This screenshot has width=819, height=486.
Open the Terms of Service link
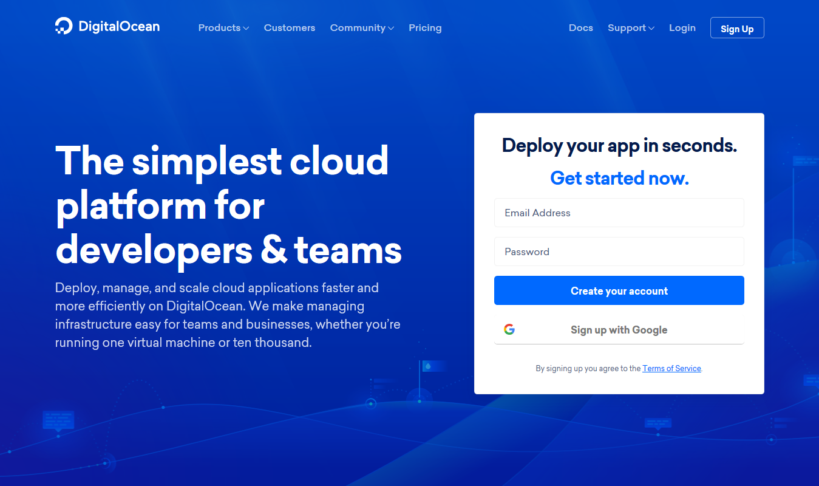(x=671, y=368)
